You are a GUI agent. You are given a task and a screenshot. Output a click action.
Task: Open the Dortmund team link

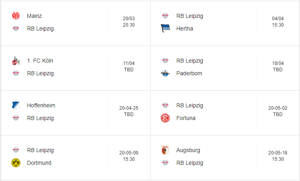pyautogui.click(x=39, y=163)
